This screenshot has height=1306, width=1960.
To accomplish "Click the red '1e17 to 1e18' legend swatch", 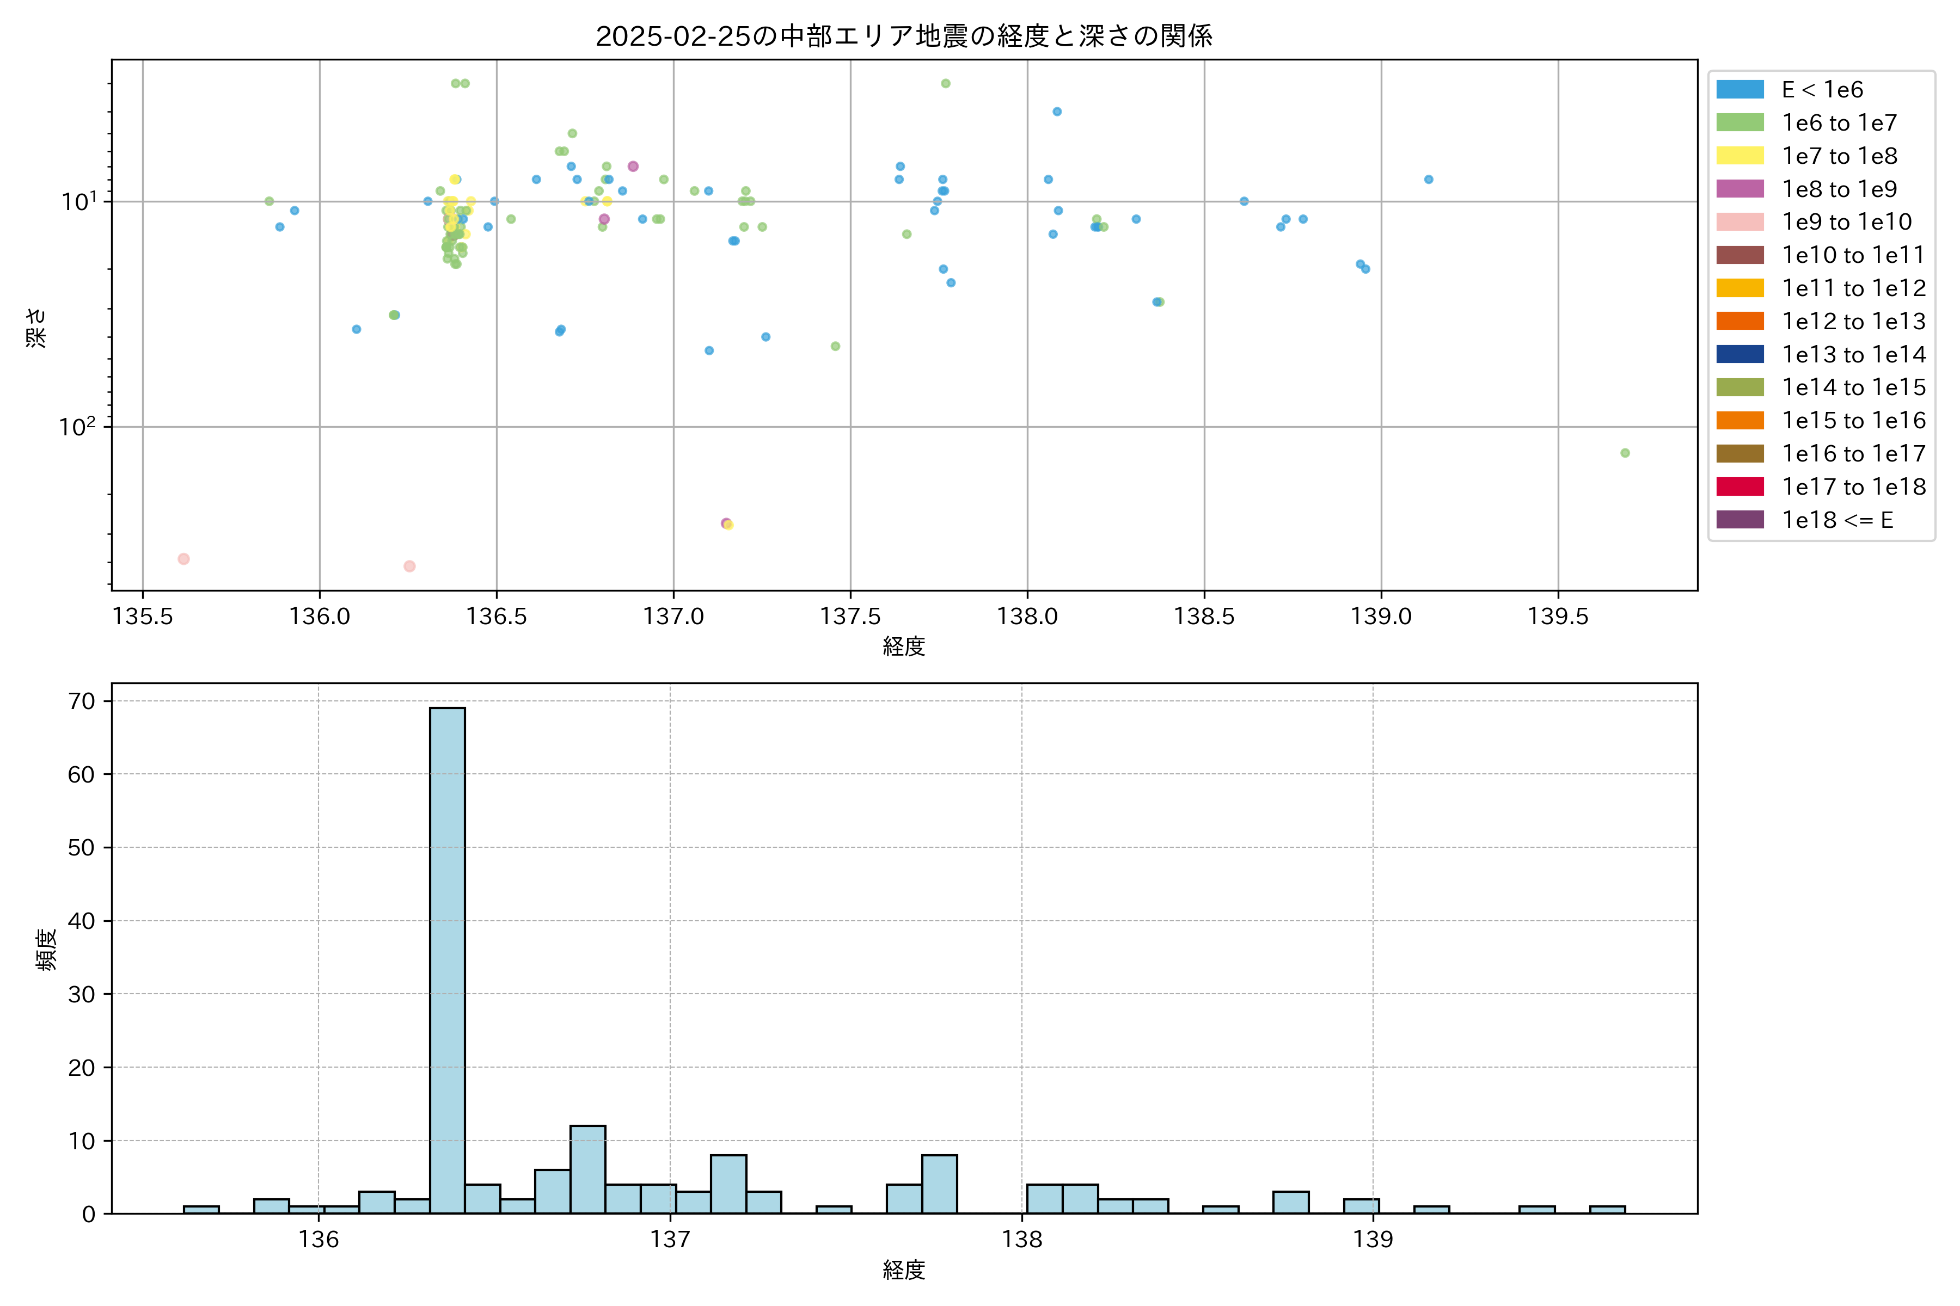I will coord(1739,486).
